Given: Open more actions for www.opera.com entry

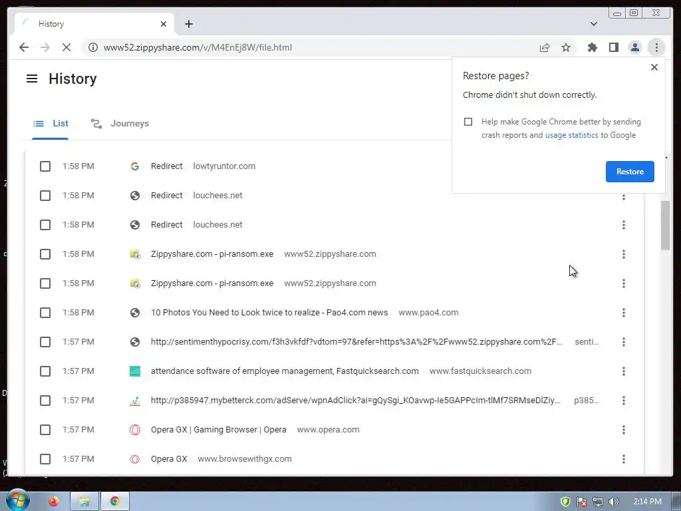Looking at the screenshot, I should click(624, 430).
